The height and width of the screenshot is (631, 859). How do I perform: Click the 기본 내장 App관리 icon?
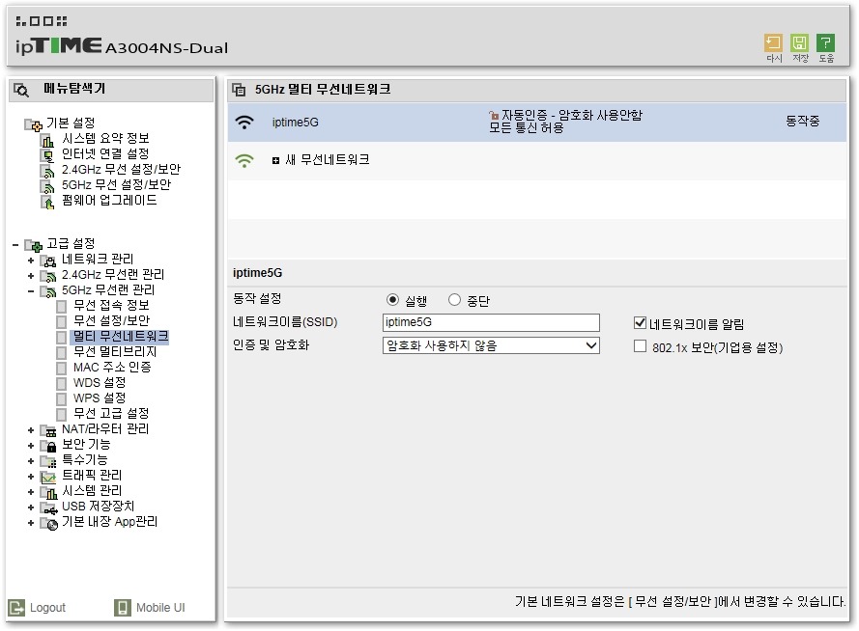48,524
